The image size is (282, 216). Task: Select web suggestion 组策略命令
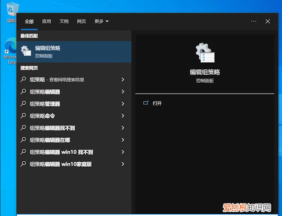click(x=74, y=116)
